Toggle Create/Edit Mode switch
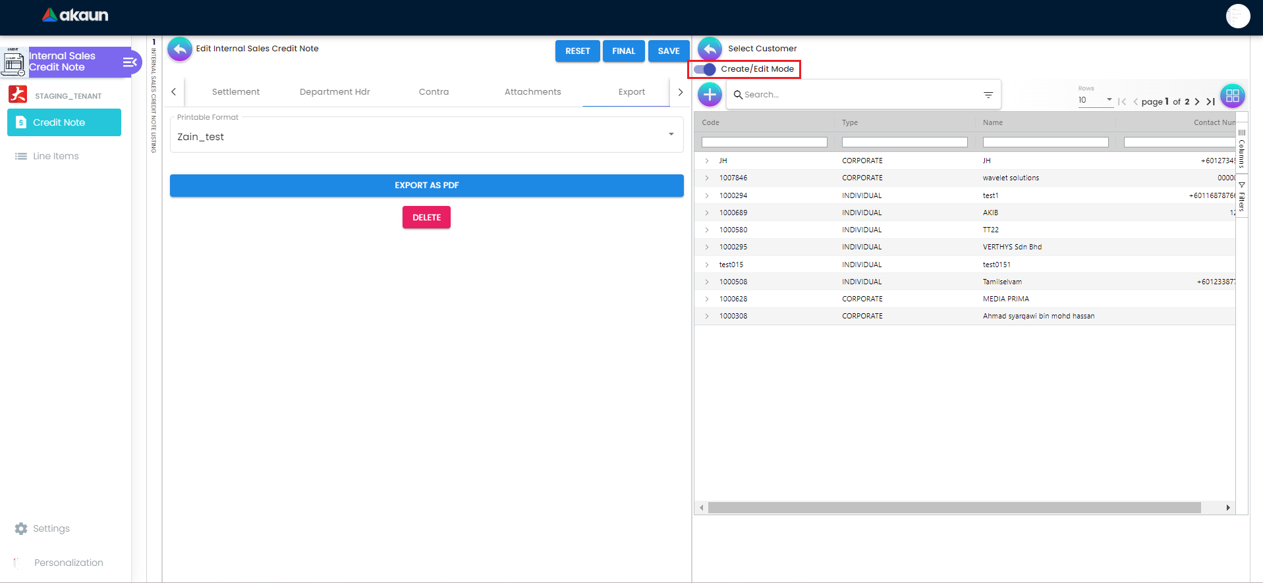 pyautogui.click(x=705, y=69)
